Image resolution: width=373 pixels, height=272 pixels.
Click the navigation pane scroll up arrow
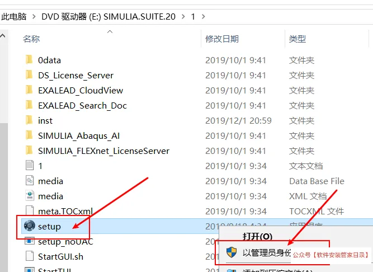3,36
